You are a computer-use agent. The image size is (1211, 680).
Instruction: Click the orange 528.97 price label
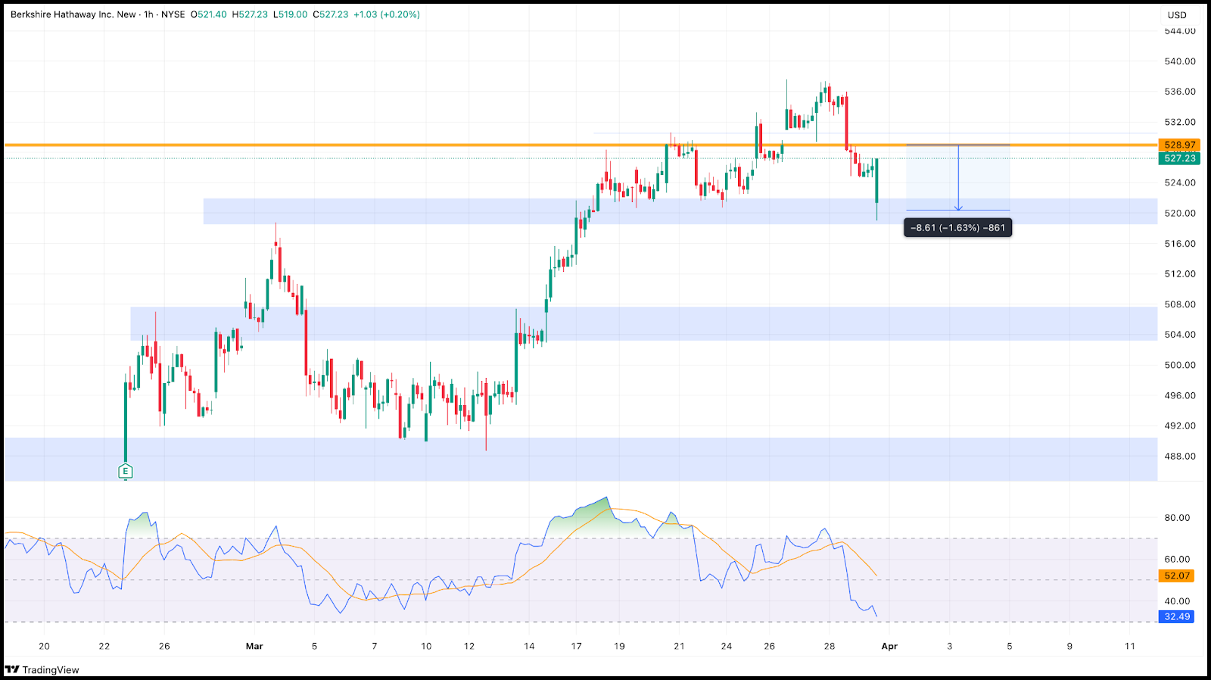(x=1180, y=145)
